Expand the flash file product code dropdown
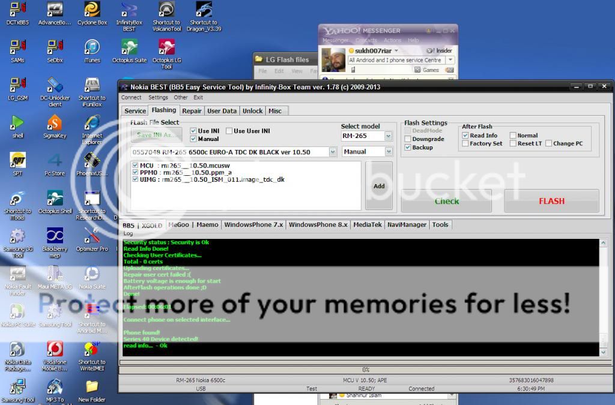Image resolution: width=615 pixels, height=405 pixels. [x=333, y=152]
